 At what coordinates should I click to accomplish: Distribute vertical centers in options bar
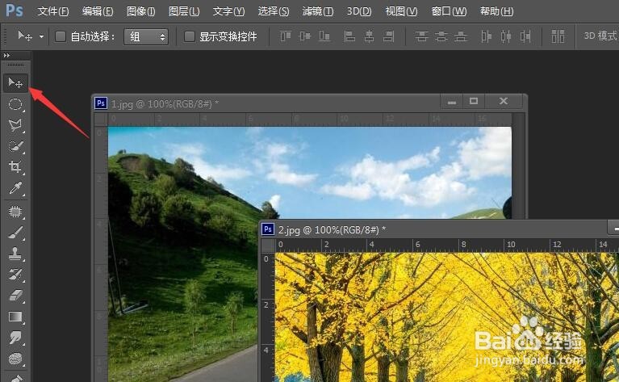[441, 36]
